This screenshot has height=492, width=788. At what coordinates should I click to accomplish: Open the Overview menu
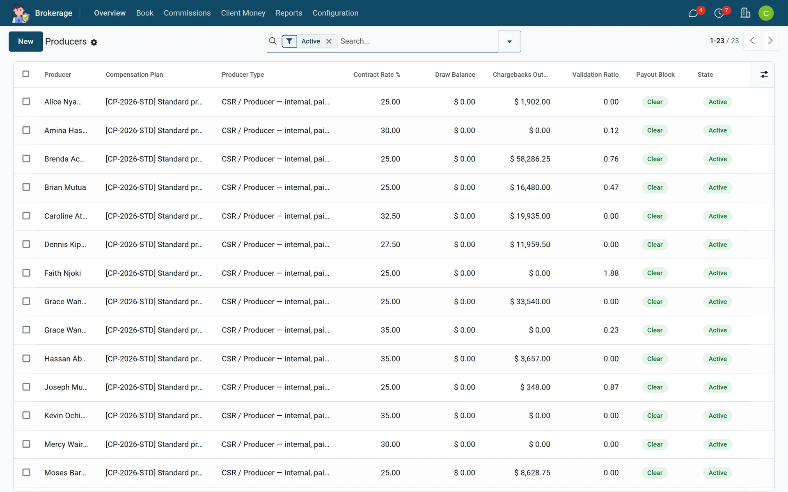pyautogui.click(x=110, y=13)
